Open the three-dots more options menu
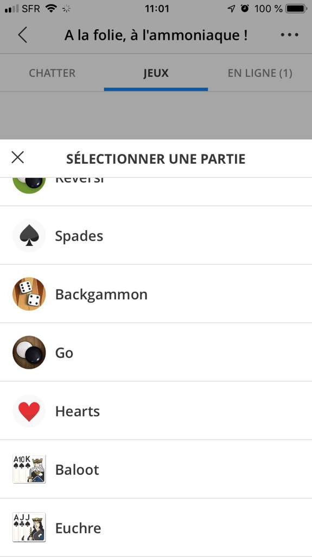312x557 pixels. [289, 35]
